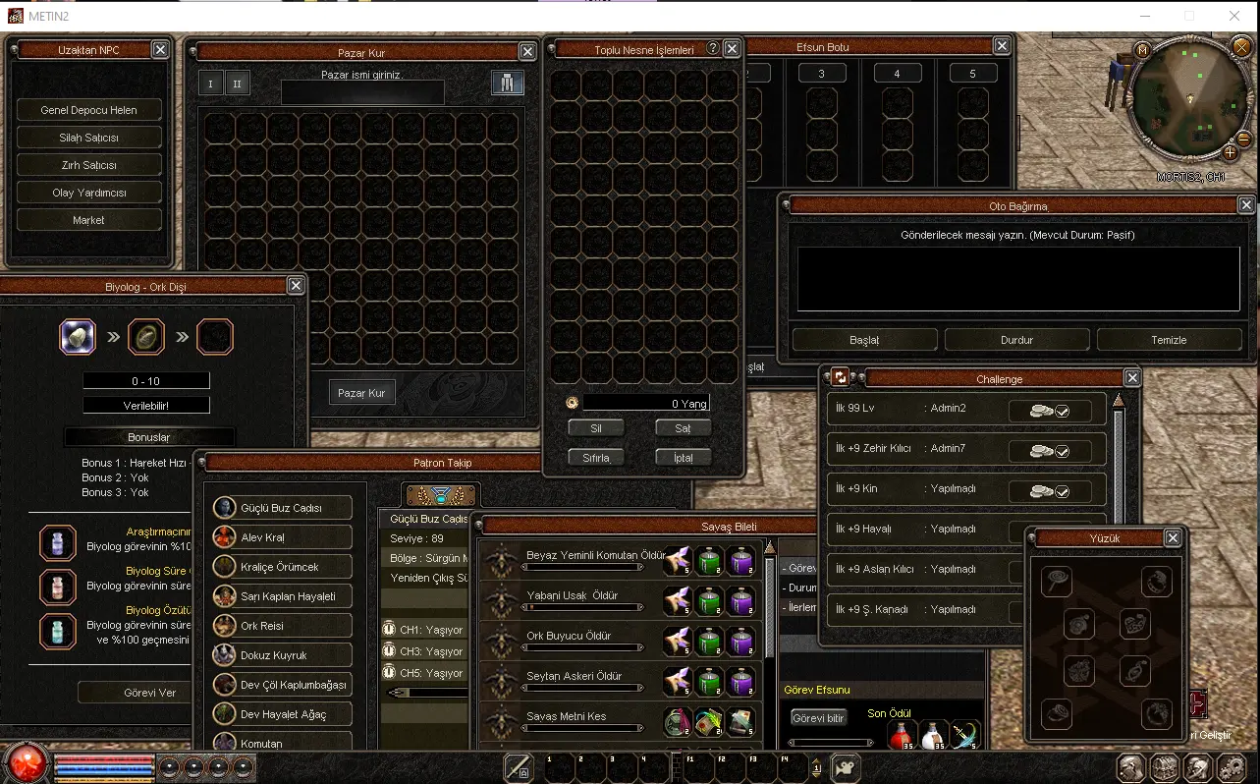
Task: Select Kraliçe Örümcek boss
Action: point(283,567)
